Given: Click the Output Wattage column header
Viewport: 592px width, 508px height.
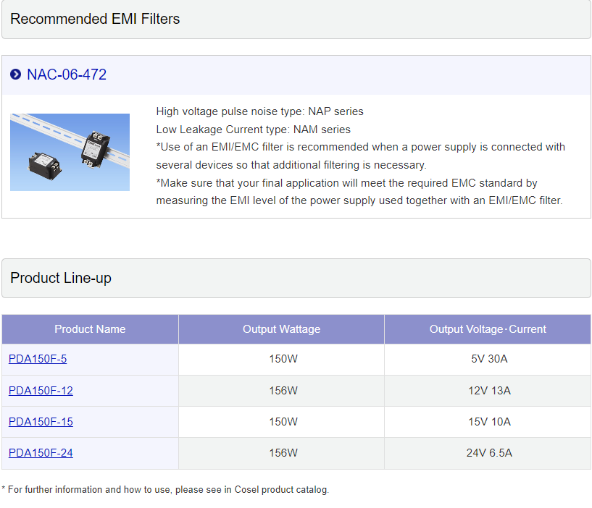Looking at the screenshot, I should click(x=281, y=329).
